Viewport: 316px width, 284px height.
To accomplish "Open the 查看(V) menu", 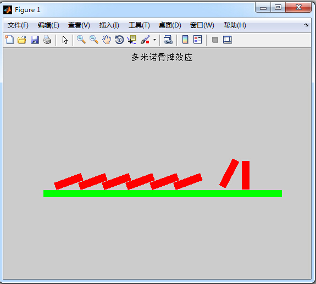I will [79, 25].
